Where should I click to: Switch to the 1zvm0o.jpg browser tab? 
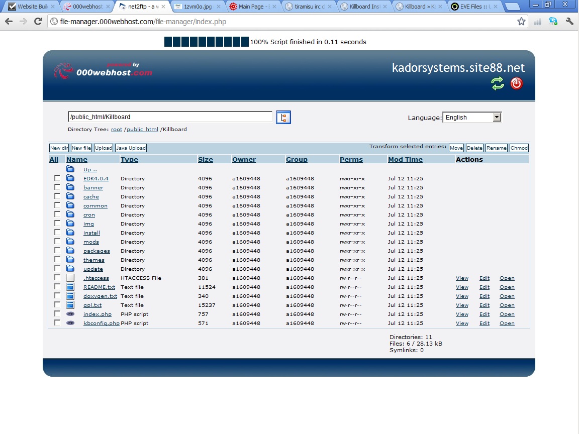198,6
